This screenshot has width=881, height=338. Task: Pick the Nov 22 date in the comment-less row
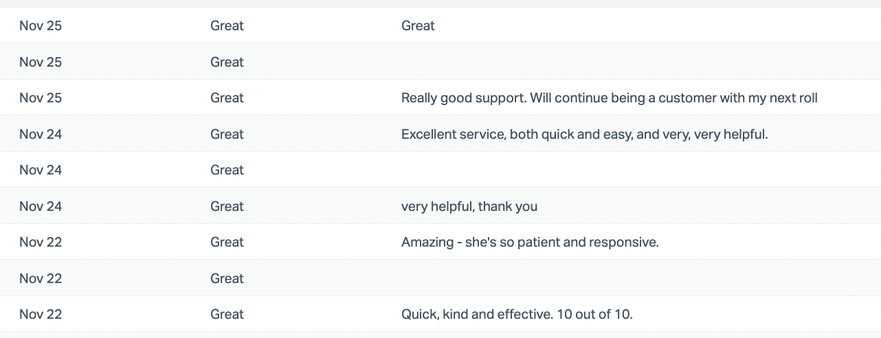[41, 278]
